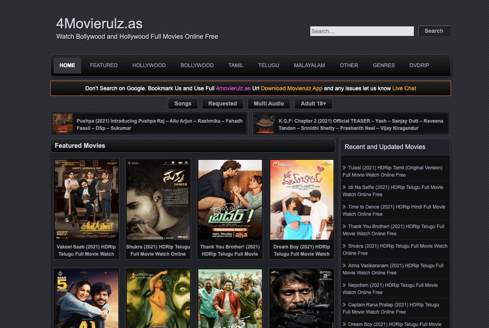Switch to the HOME tab
Screen dimensions: 489x328
click(67, 66)
